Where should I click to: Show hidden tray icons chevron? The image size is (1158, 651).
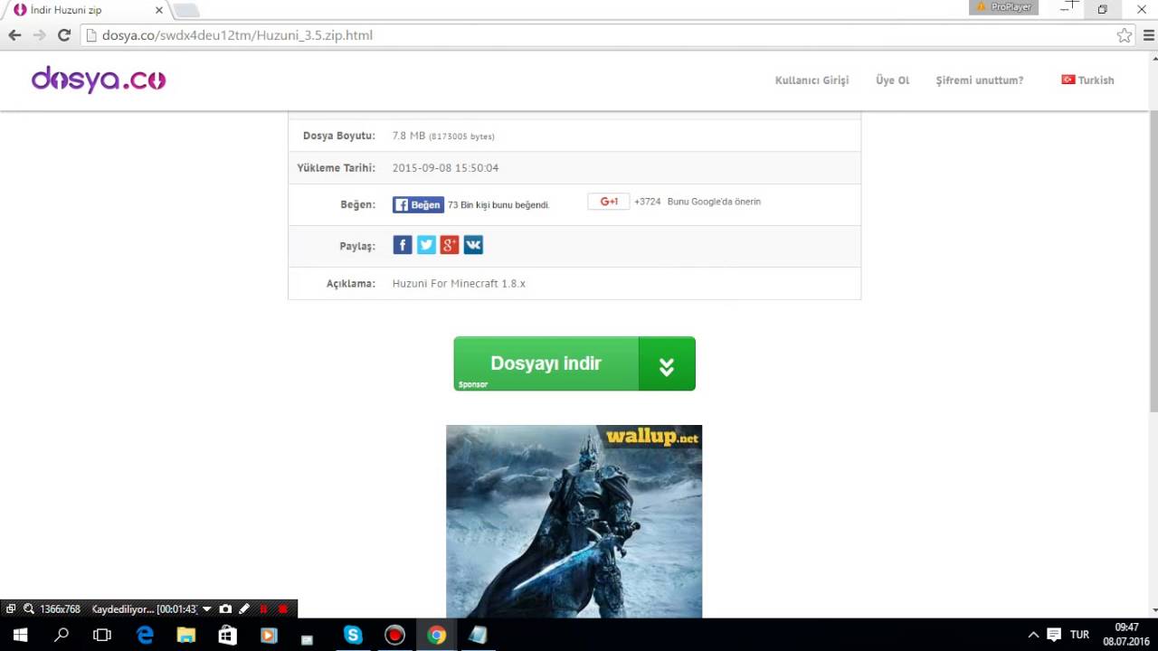point(1033,636)
